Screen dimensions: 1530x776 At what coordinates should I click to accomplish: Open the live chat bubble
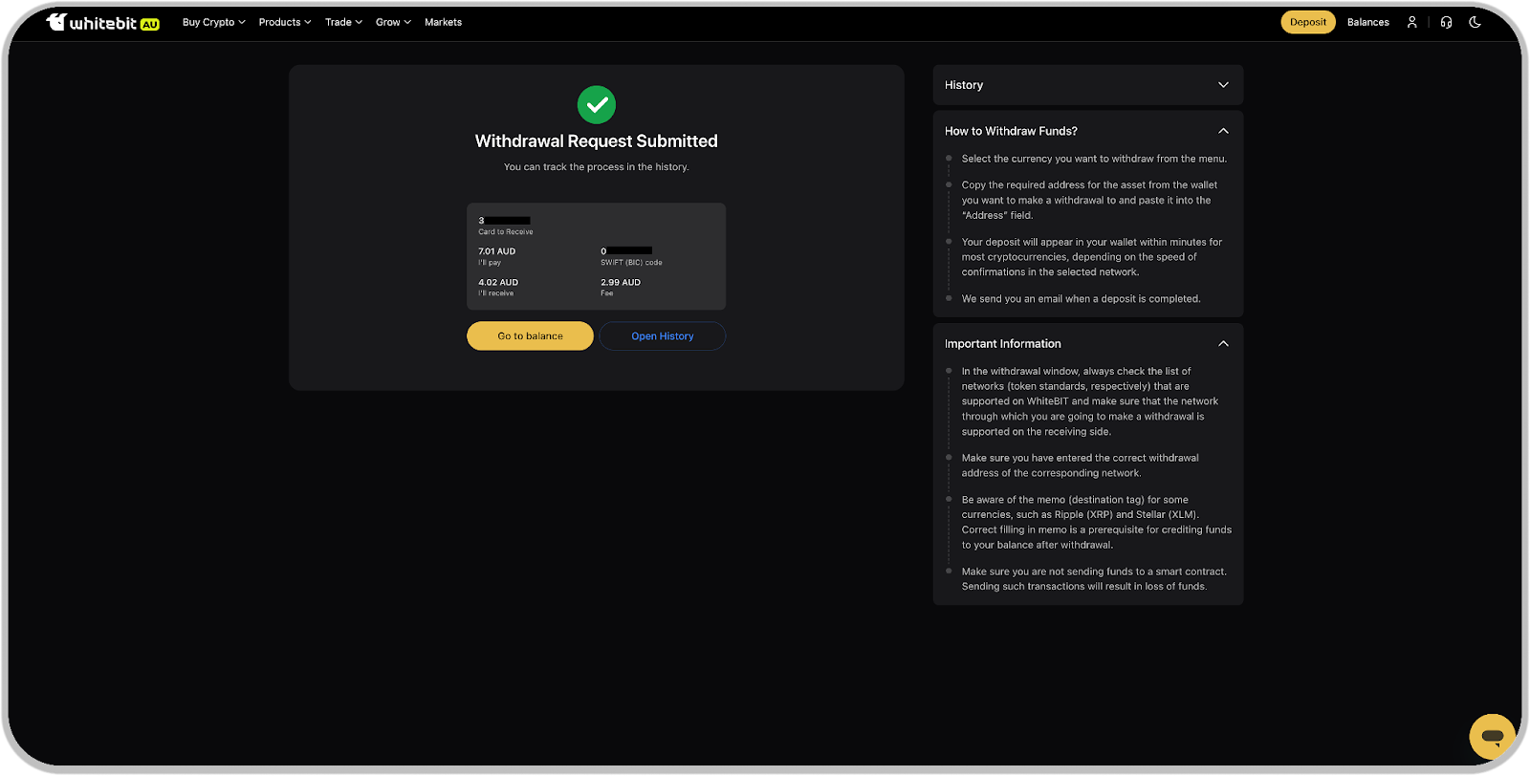1492,736
